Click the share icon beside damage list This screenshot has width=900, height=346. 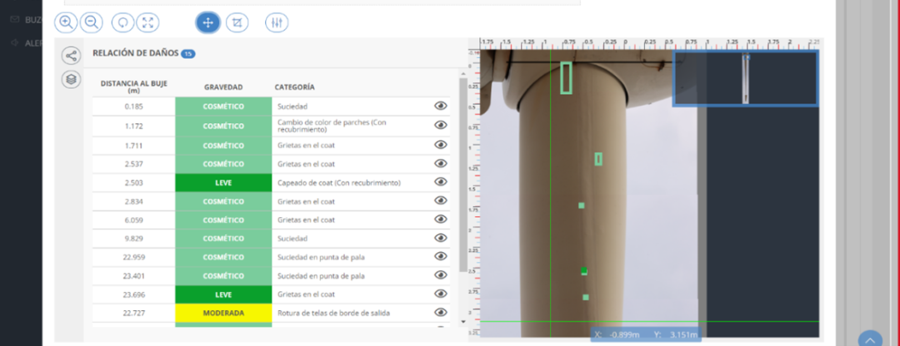(72, 56)
